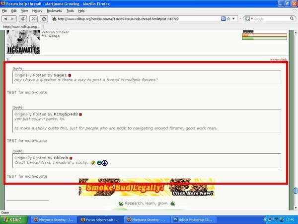The height and width of the screenshot is (224, 298).
Task: View K1Ng5p4d3's original post via red icon
Action: [80, 114]
